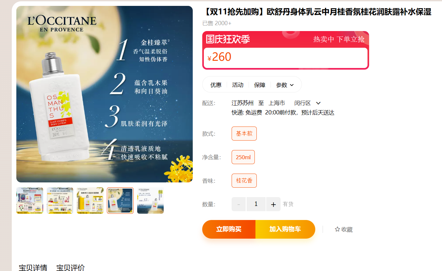
Task: Select the 基本款 style option
Action: (x=244, y=133)
